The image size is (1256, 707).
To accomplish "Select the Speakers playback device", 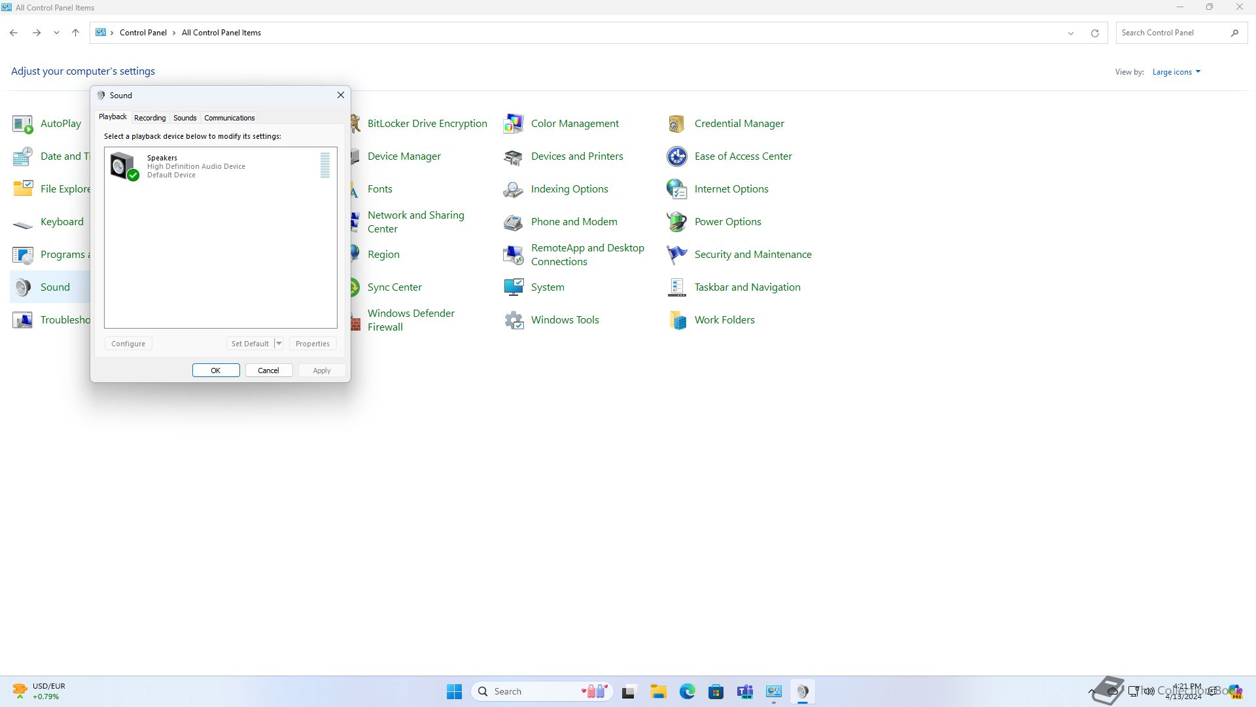I will coord(220,166).
